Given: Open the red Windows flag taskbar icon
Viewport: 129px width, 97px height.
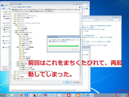Looking at the screenshot, I should tap(69, 95).
